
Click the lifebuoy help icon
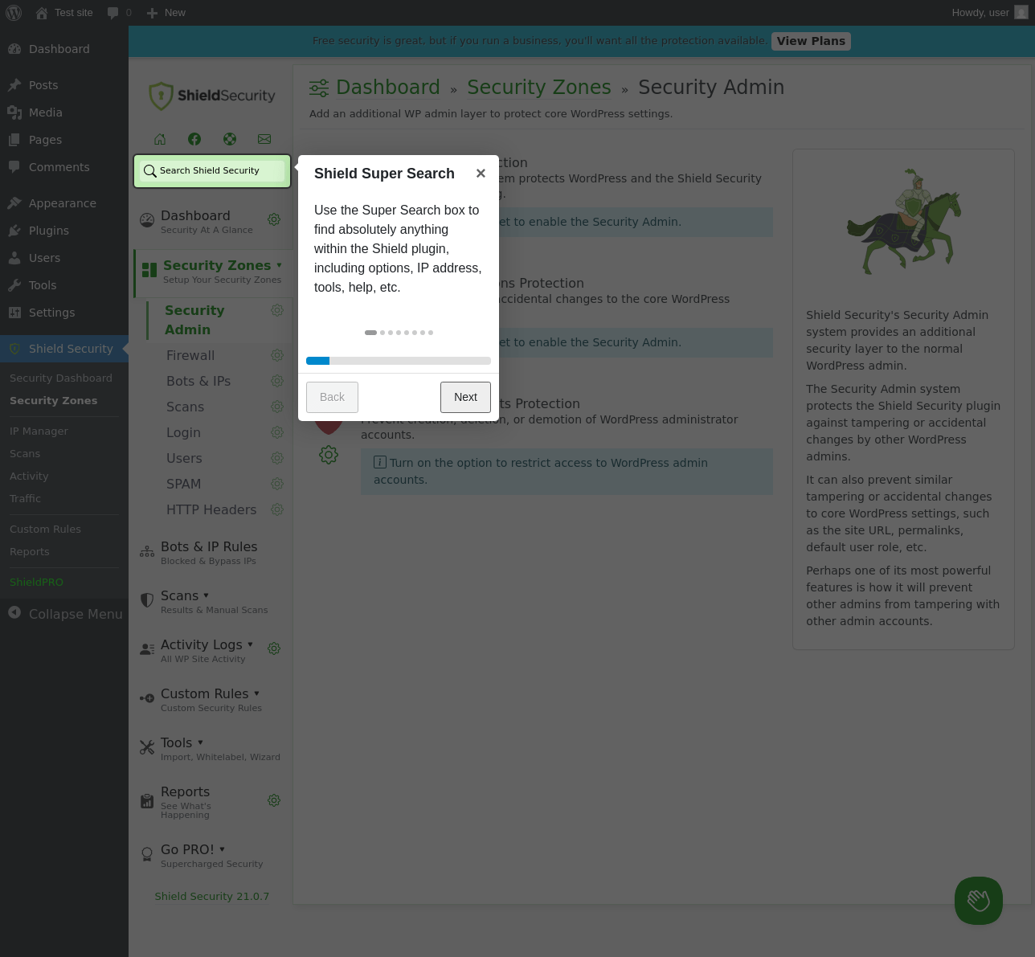click(x=230, y=139)
